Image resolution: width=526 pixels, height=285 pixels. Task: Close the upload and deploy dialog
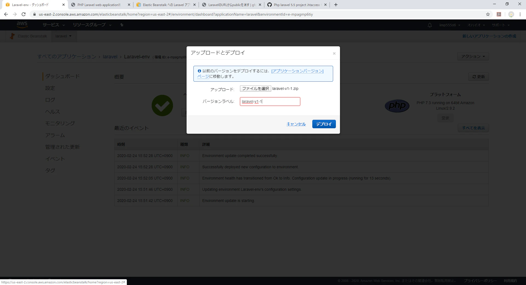tap(334, 53)
